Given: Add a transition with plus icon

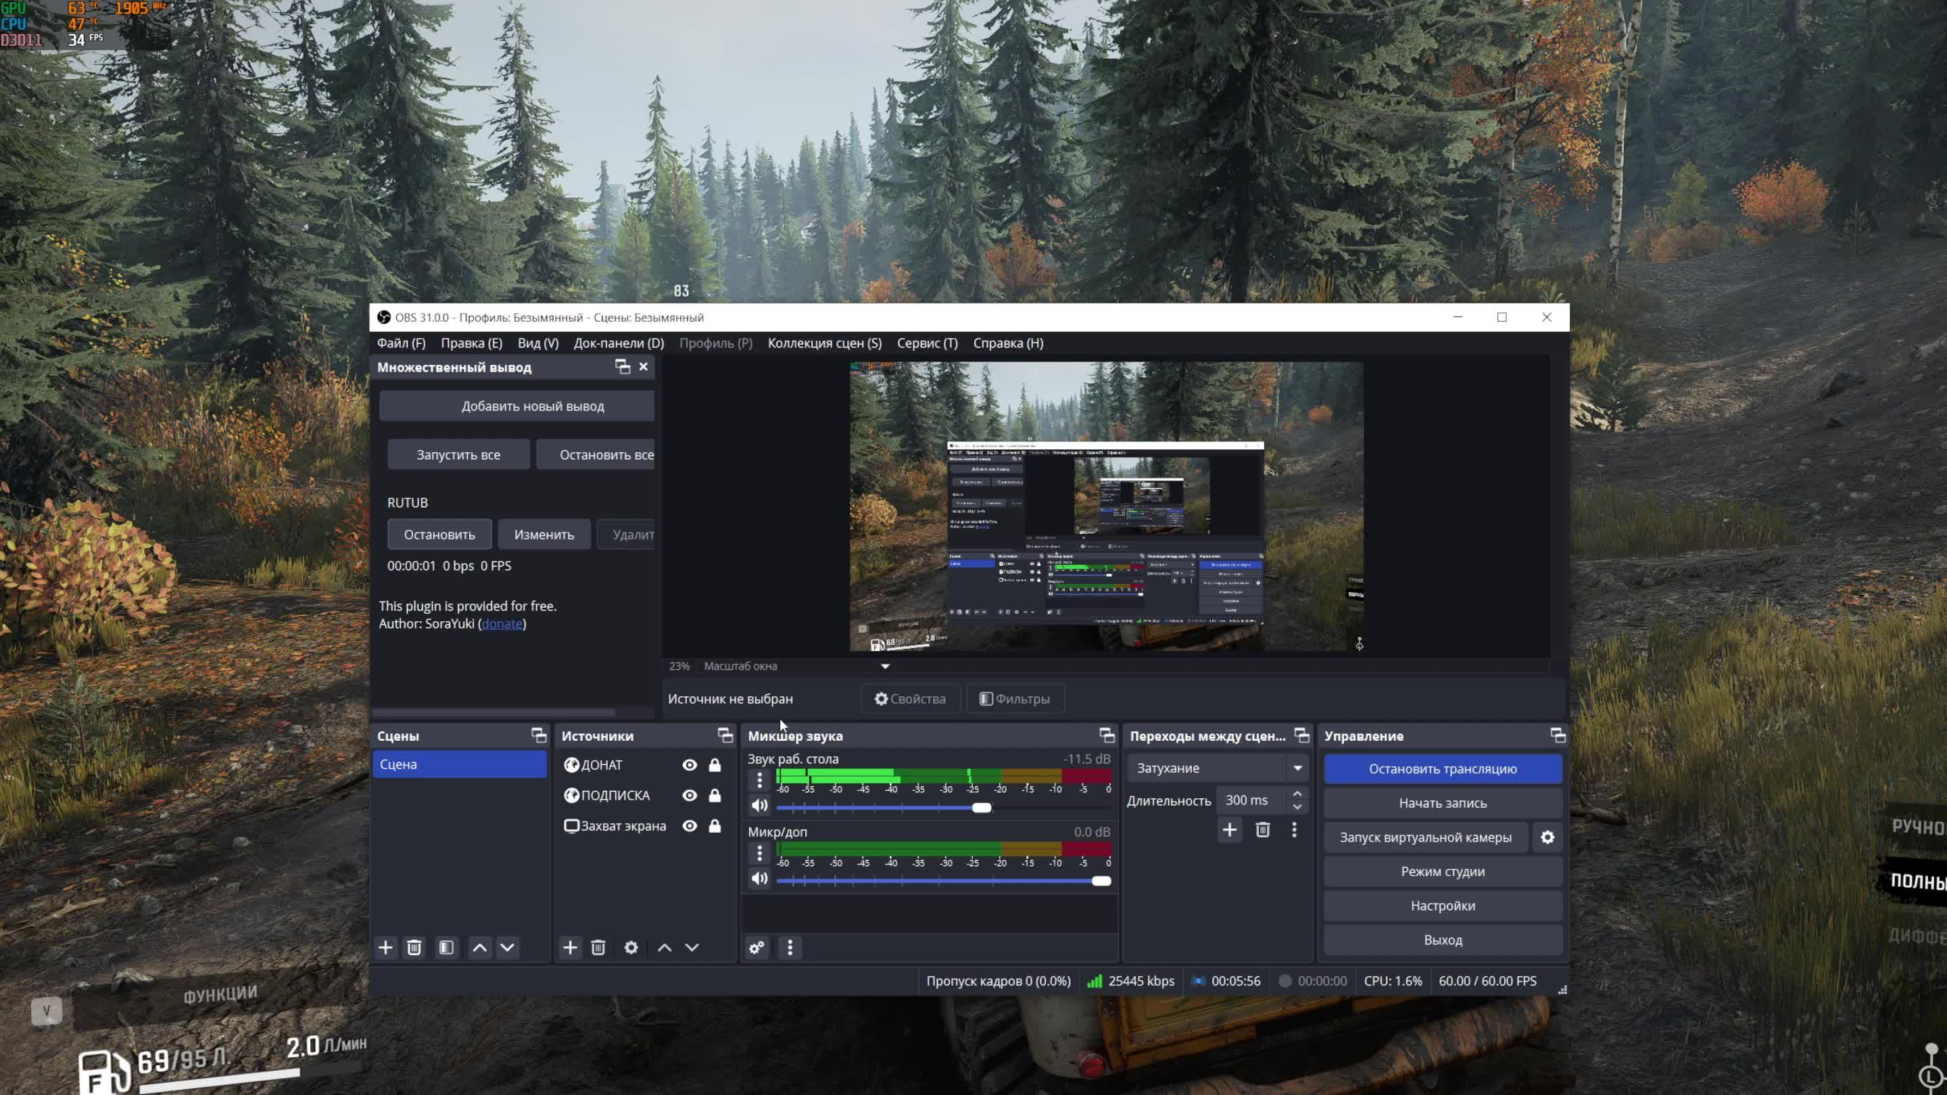Looking at the screenshot, I should (1230, 831).
